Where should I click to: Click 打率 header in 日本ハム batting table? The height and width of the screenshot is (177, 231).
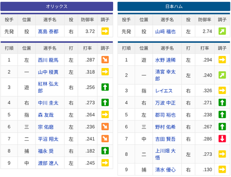click(205, 48)
